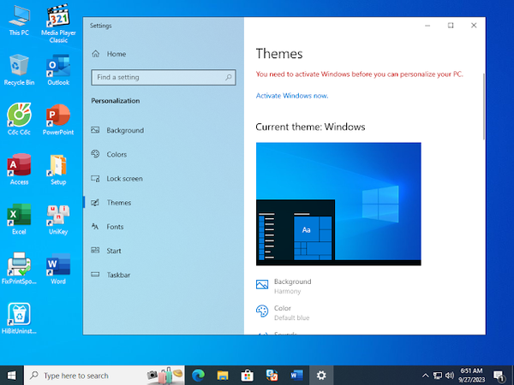Click the Home house icon
Screen dimensions: 514x385
(x=95, y=53)
